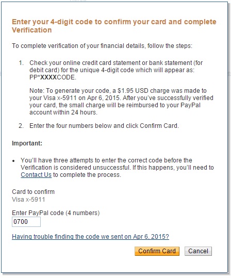Image resolution: width=231 pixels, height=278 pixels.
Task: Click the word 'Verification' in the orange heading
Action: coord(32,30)
